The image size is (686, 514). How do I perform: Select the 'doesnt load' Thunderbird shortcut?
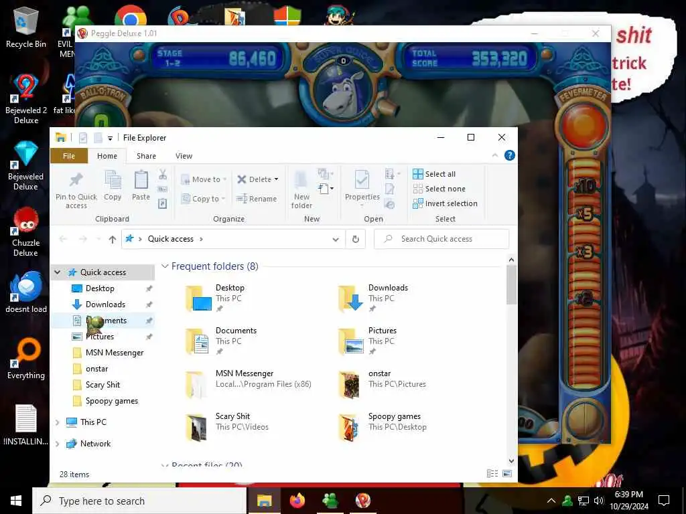26,293
